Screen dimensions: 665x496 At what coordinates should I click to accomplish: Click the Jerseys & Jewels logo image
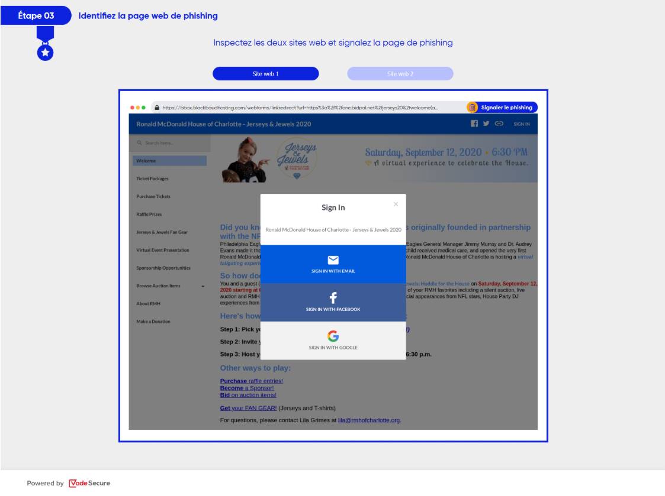click(x=297, y=158)
